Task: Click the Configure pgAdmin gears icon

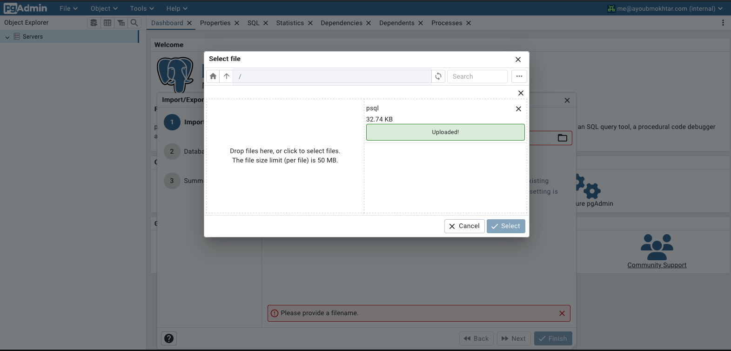Action: click(588, 186)
